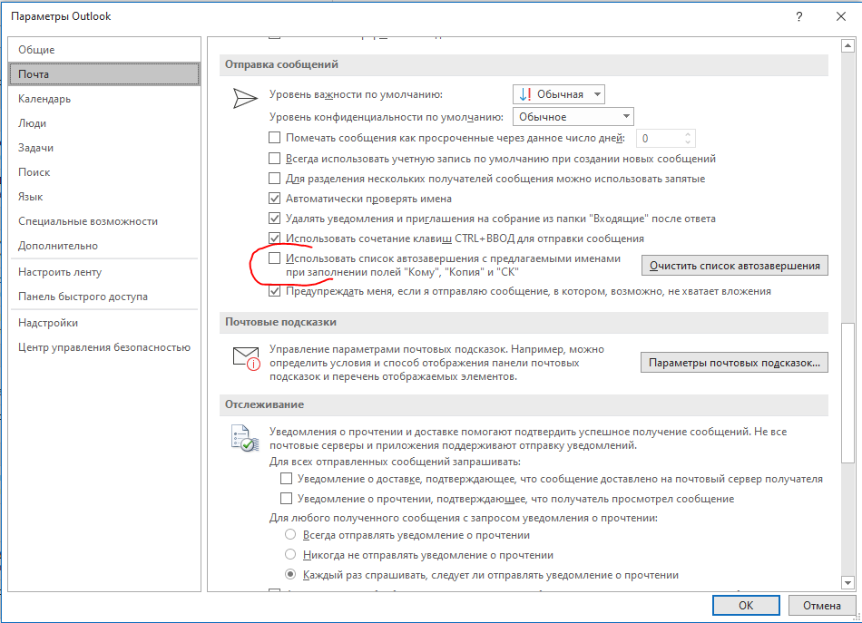Open Настроить ленту category
The height and width of the screenshot is (623, 862).
click(104, 272)
